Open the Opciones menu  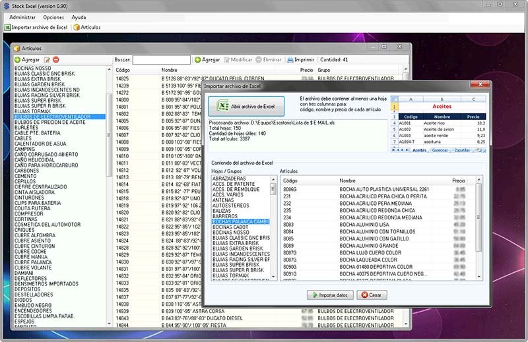[53, 17]
